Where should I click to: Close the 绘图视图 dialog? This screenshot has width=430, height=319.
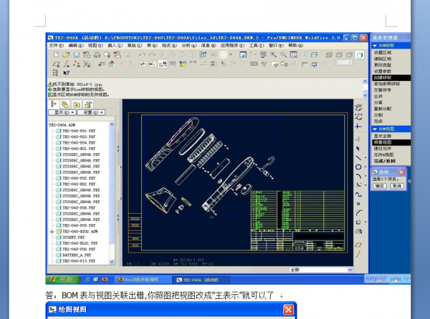[x=288, y=310]
